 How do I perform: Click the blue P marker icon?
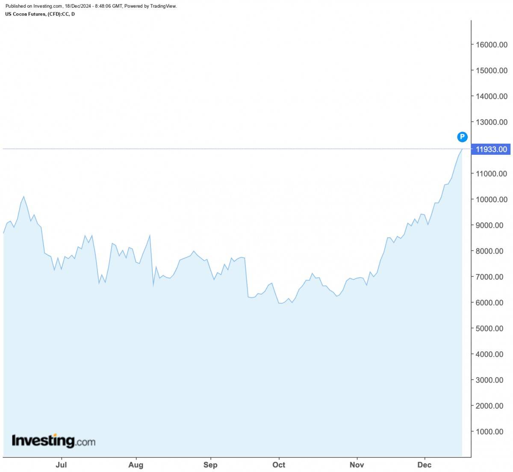point(462,137)
